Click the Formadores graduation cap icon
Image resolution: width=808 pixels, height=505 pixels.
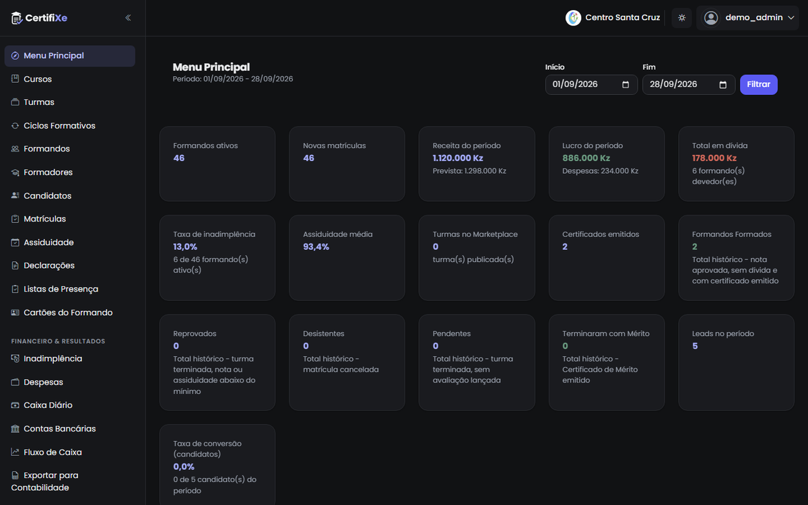(x=15, y=172)
